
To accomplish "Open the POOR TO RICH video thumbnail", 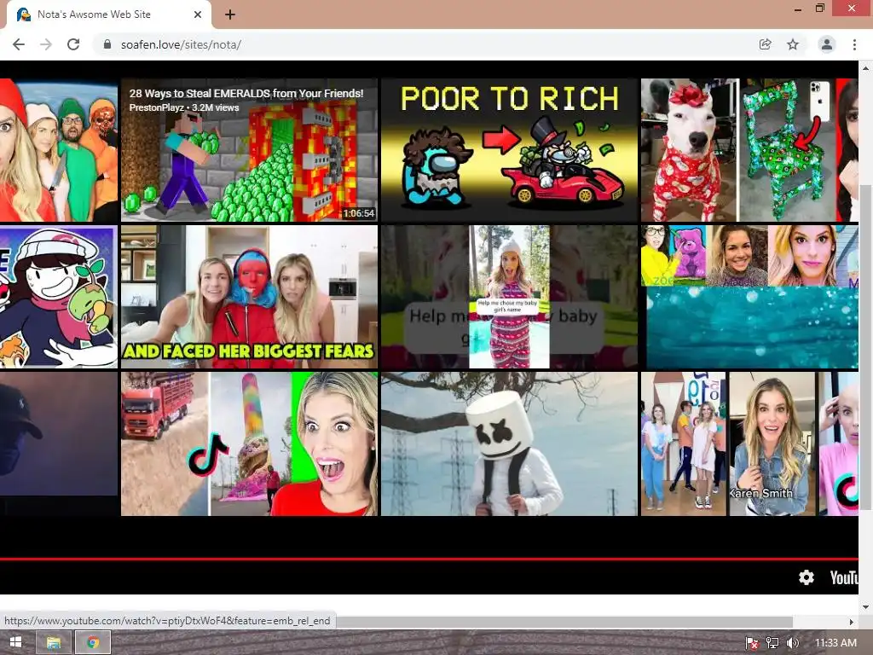I will (x=509, y=150).
